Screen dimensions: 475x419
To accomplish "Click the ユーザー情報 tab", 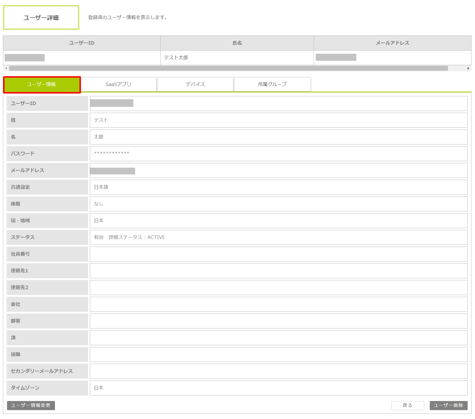I will coord(42,85).
